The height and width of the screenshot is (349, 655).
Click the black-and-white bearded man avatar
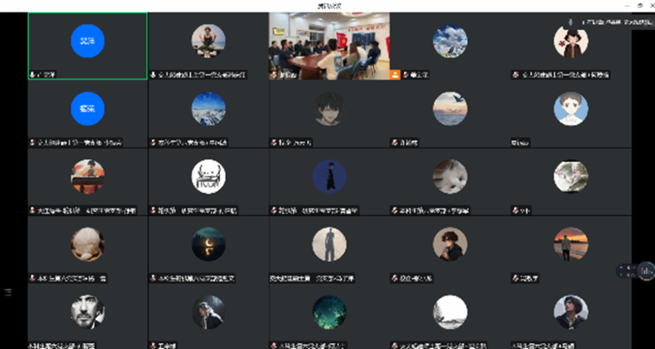point(87,312)
